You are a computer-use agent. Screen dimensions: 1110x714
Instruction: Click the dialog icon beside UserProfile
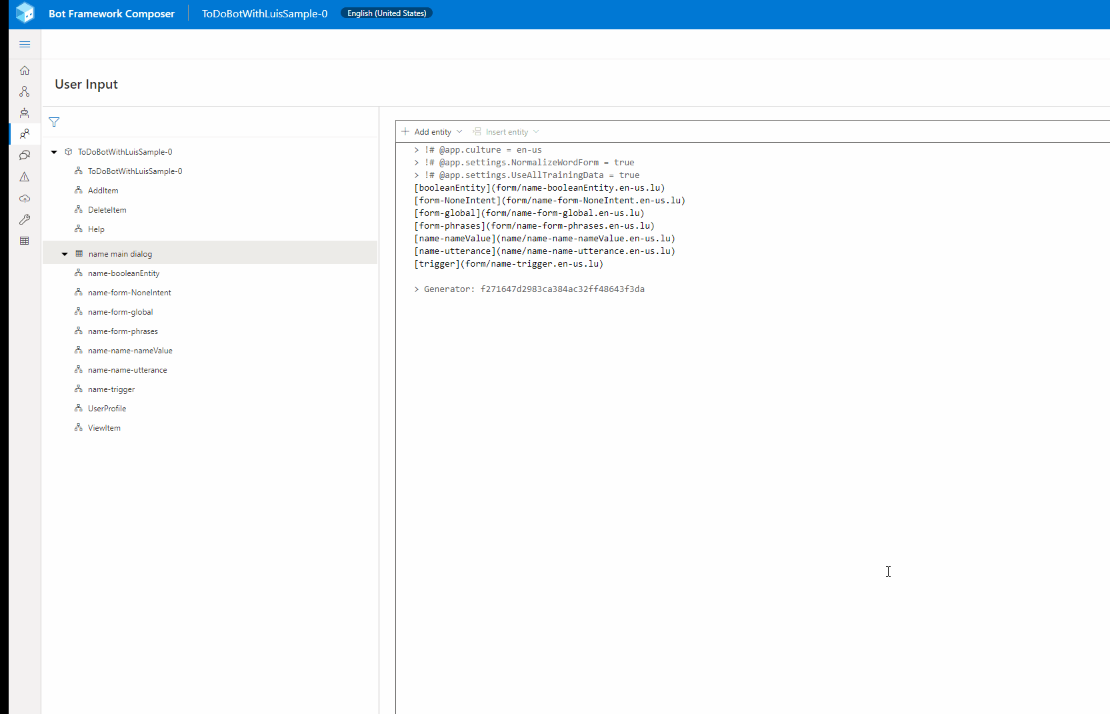click(x=78, y=408)
